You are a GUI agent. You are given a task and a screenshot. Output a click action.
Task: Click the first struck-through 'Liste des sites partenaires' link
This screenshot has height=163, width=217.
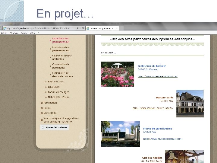[61, 40]
